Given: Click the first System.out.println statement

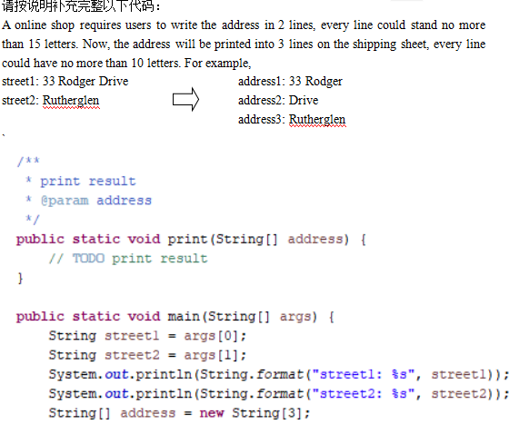Looking at the screenshot, I should click(x=279, y=374).
